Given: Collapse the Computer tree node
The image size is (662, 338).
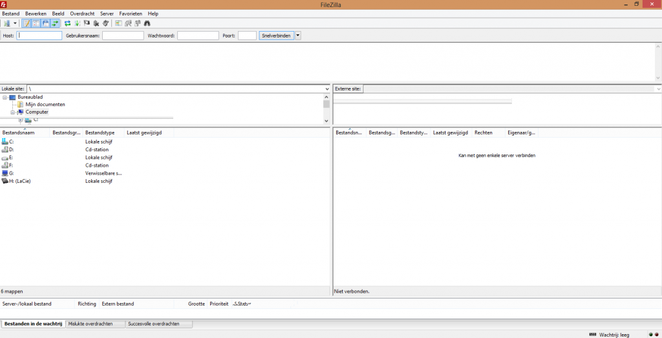Looking at the screenshot, I should (x=13, y=112).
